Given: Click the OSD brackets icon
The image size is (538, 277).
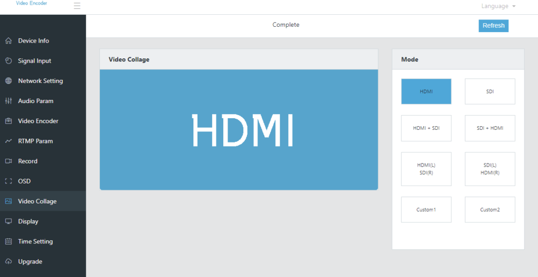Looking at the screenshot, I should [x=8, y=181].
